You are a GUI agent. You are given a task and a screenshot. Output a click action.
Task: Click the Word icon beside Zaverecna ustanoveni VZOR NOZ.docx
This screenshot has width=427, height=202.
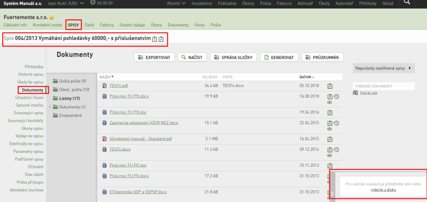click(x=104, y=123)
